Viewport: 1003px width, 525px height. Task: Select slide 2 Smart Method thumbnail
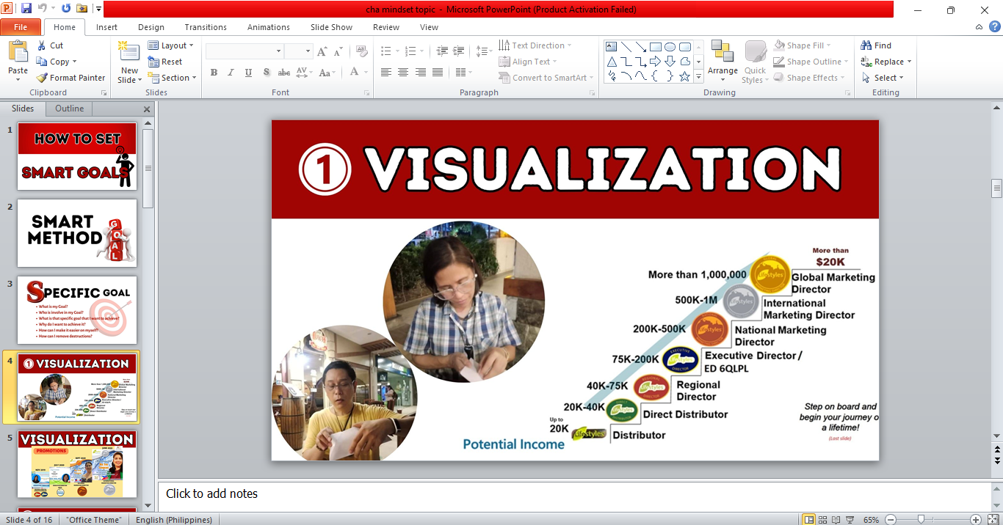coord(77,233)
